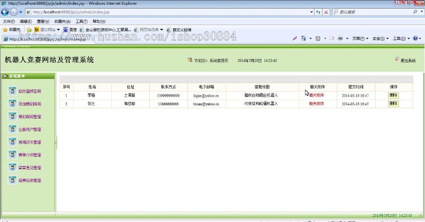Open 相关附件 link in 刘三 row
Viewport: 425px width, 222px height.
(x=316, y=103)
